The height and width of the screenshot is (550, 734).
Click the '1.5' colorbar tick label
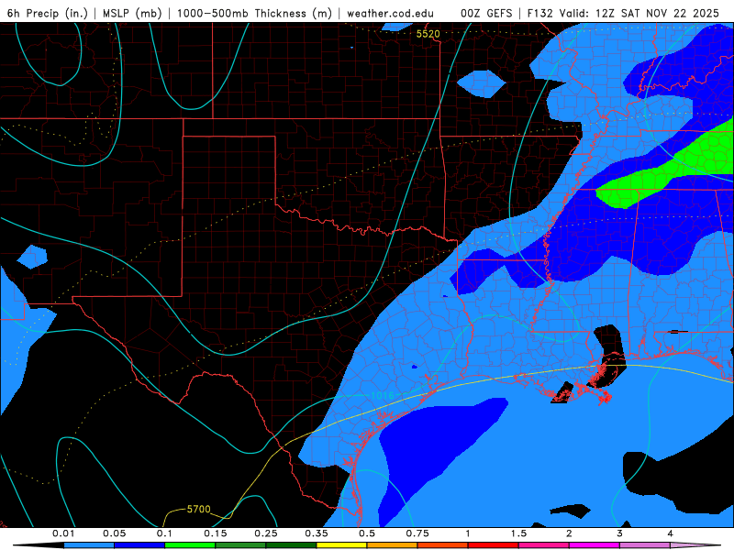(518, 533)
